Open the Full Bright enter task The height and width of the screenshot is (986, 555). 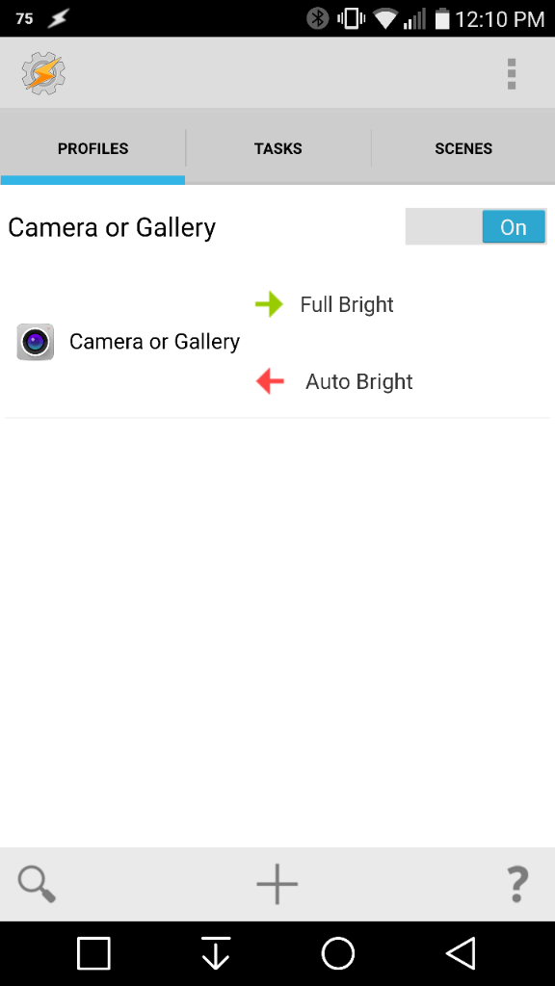[347, 304]
